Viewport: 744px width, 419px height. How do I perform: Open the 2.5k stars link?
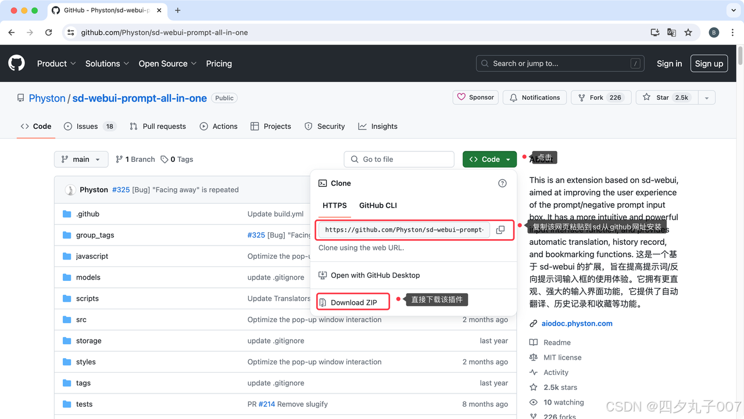pos(560,388)
